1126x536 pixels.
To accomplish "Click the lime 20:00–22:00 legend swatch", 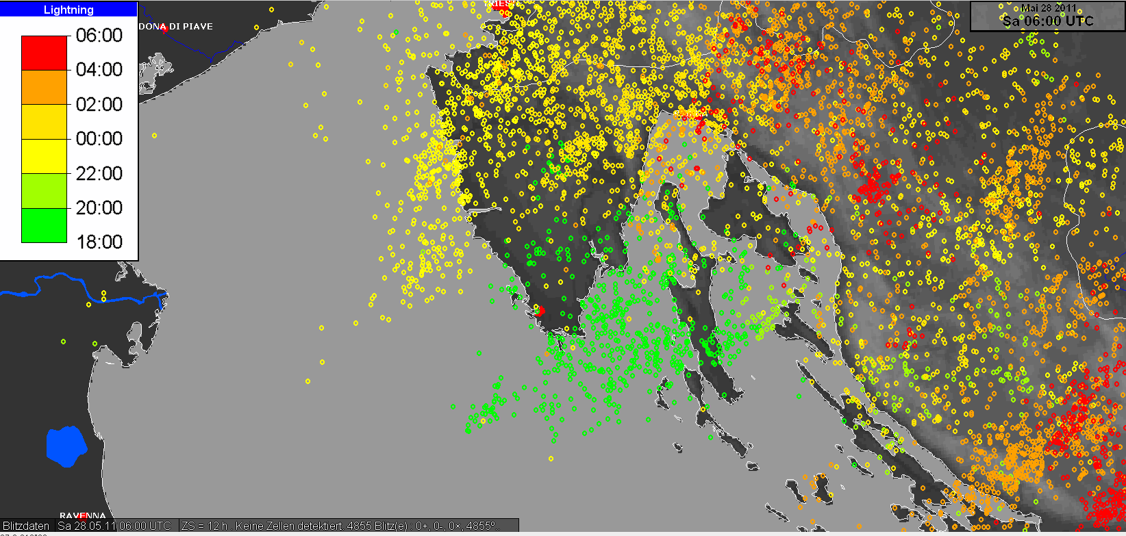I will pos(45,191).
